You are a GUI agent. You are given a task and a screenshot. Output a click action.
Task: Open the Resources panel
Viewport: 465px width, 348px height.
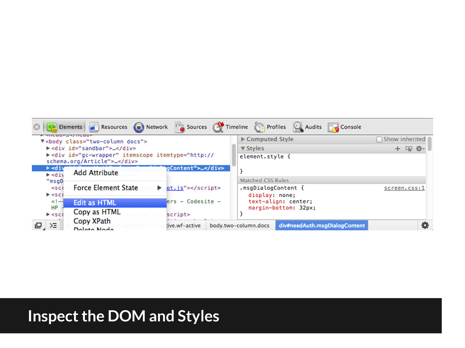click(x=108, y=127)
